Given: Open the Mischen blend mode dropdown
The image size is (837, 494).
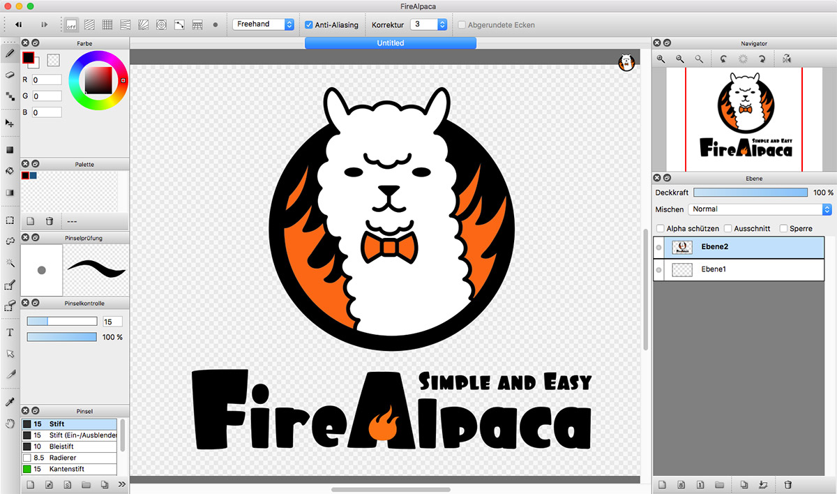Looking at the screenshot, I should 760,209.
